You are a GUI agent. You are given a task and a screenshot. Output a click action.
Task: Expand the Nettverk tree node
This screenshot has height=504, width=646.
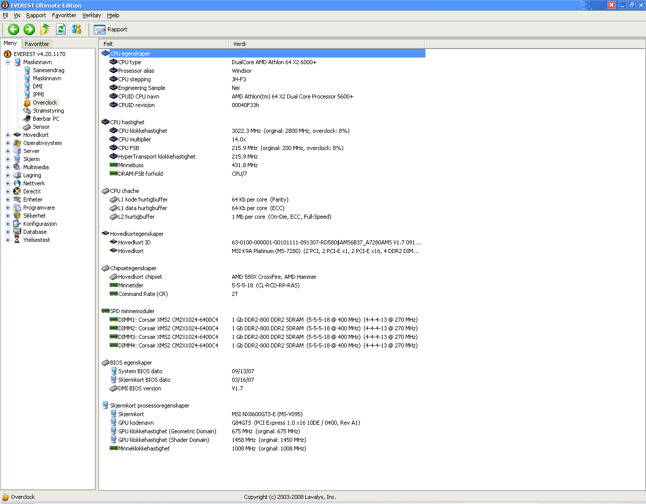[8, 183]
